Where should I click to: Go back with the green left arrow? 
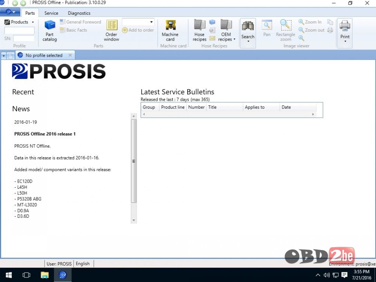tap(15, 3)
